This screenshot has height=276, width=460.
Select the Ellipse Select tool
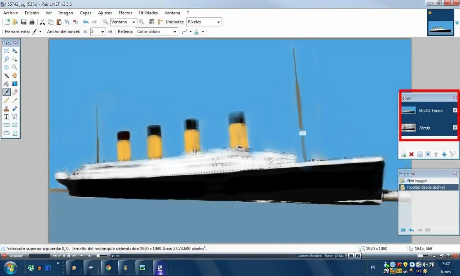pyautogui.click(x=6, y=67)
